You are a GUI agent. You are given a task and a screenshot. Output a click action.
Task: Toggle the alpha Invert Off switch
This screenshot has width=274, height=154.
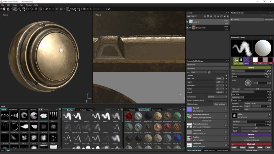coord(256,128)
